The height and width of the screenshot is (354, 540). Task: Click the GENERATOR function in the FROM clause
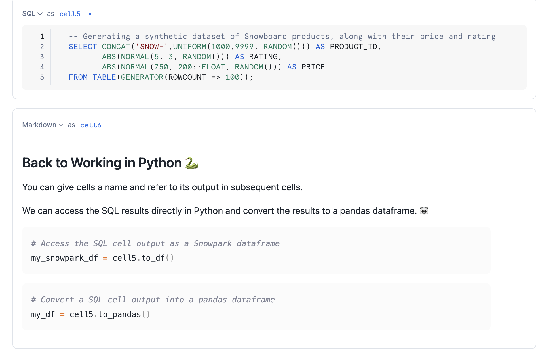point(142,77)
